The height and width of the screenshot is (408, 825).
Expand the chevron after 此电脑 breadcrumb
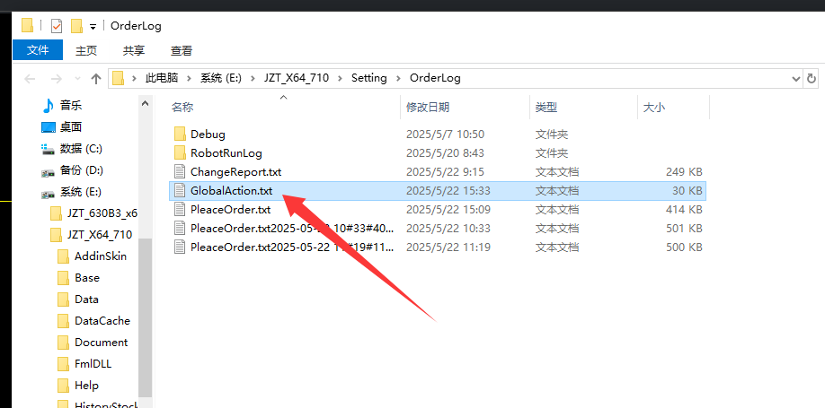(x=190, y=78)
